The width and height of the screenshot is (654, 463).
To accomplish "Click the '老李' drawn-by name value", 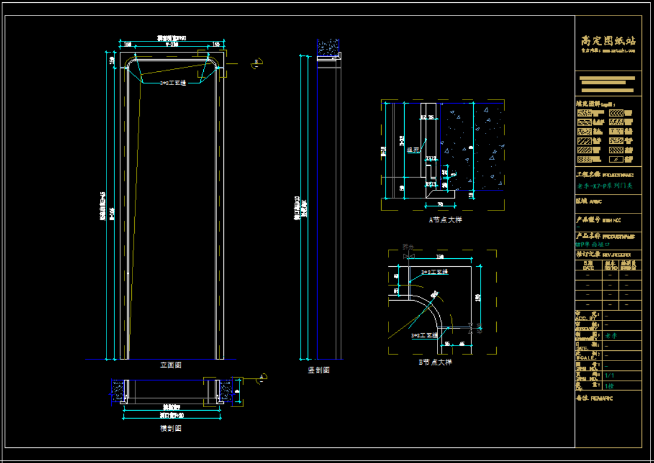I will (x=611, y=335).
